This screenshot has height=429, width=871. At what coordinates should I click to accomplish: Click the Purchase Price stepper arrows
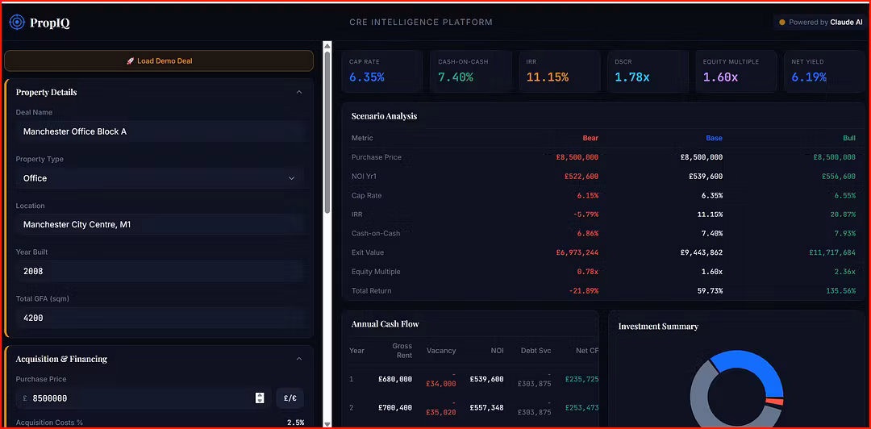click(260, 398)
